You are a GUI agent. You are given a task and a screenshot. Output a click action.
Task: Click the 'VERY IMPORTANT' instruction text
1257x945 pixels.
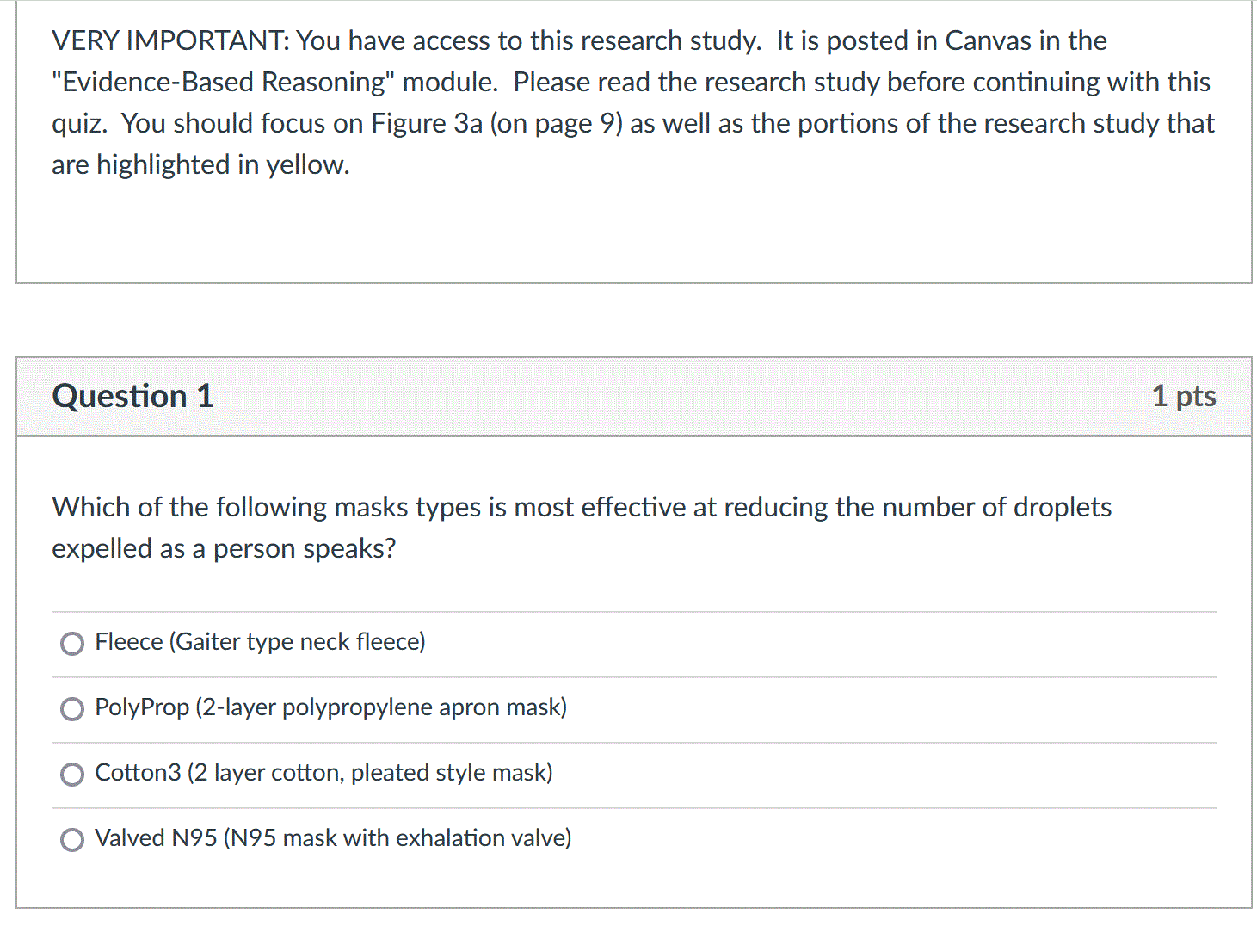[x=170, y=40]
